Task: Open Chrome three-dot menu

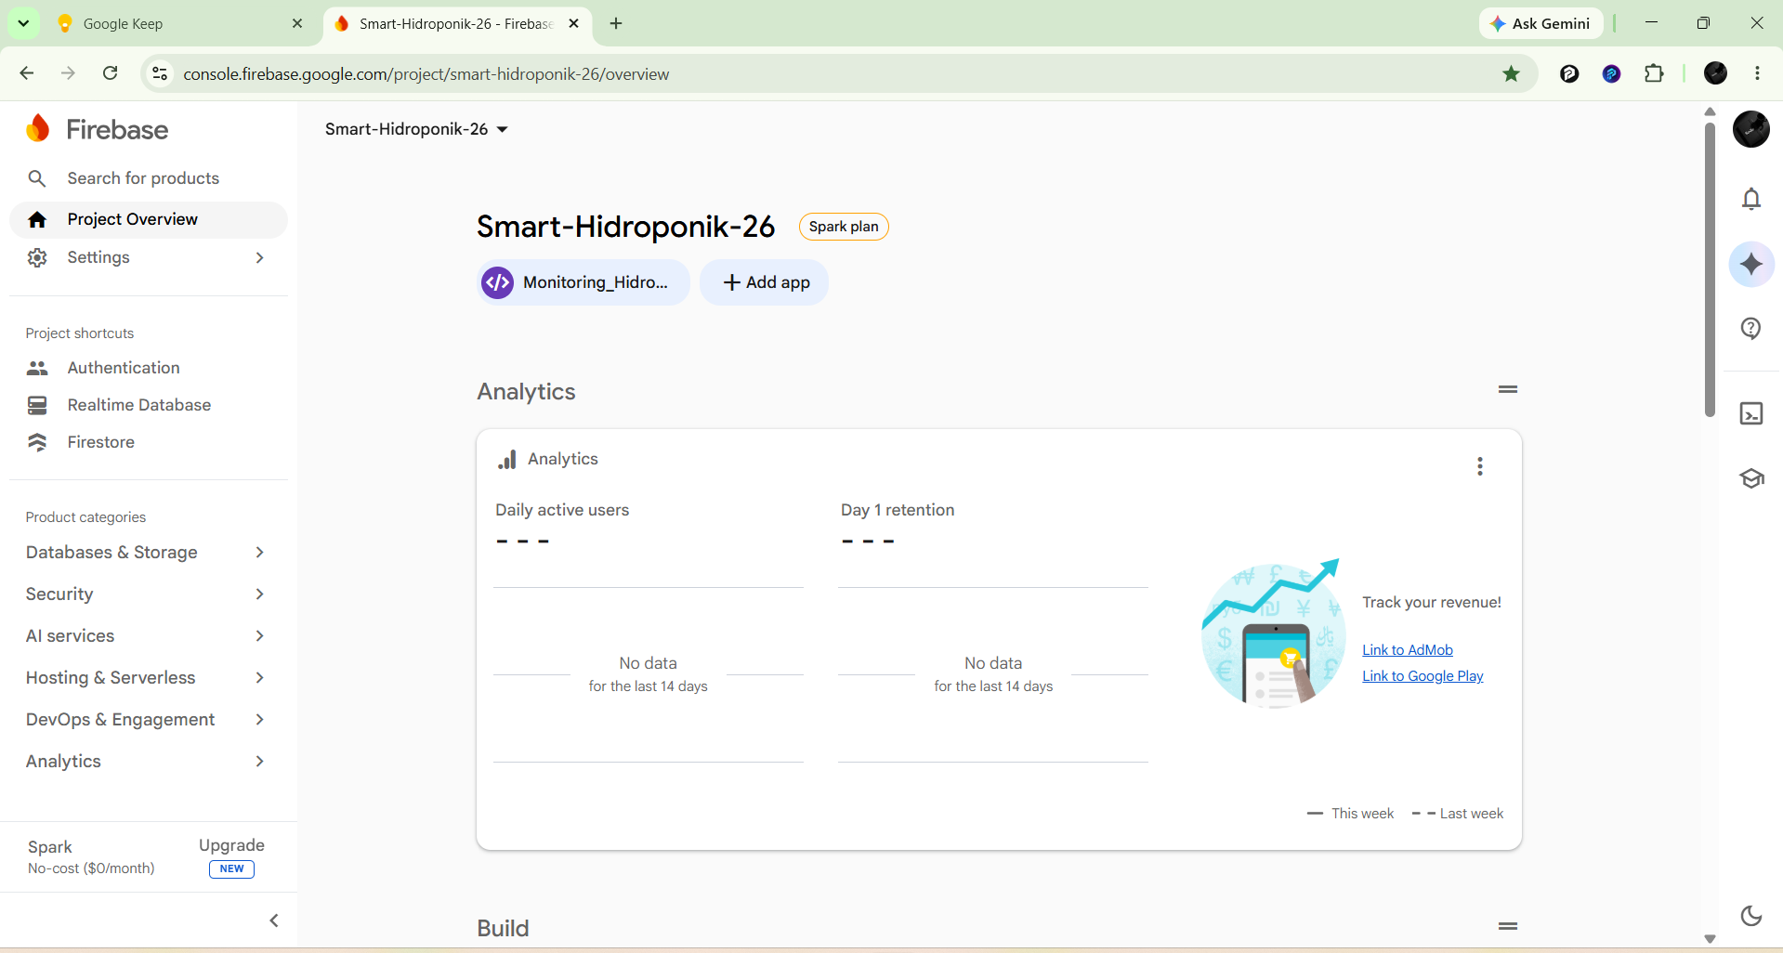Action: point(1757,73)
